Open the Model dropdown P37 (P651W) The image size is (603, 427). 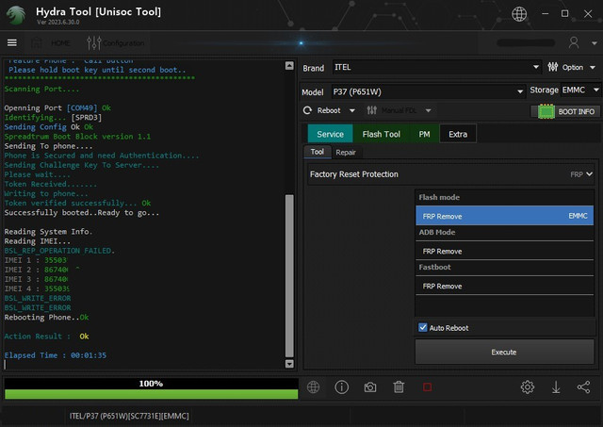point(428,91)
